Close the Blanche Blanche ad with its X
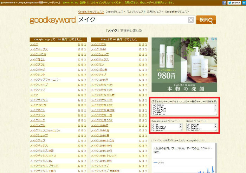 (x=216, y=39)
